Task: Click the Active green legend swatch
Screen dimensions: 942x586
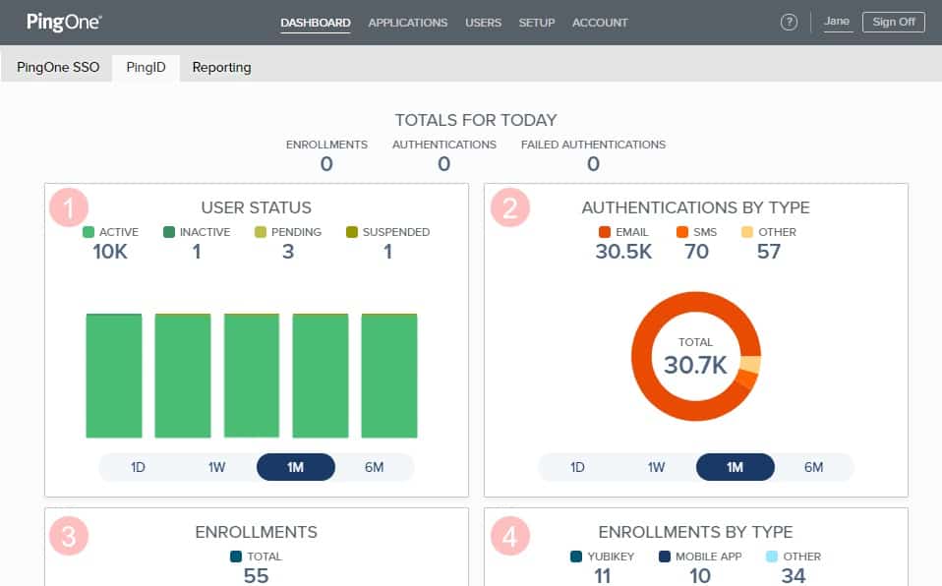Action: [88, 232]
